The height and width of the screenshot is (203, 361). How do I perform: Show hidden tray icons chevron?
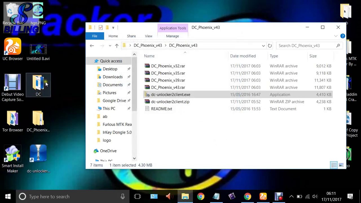point(291,197)
